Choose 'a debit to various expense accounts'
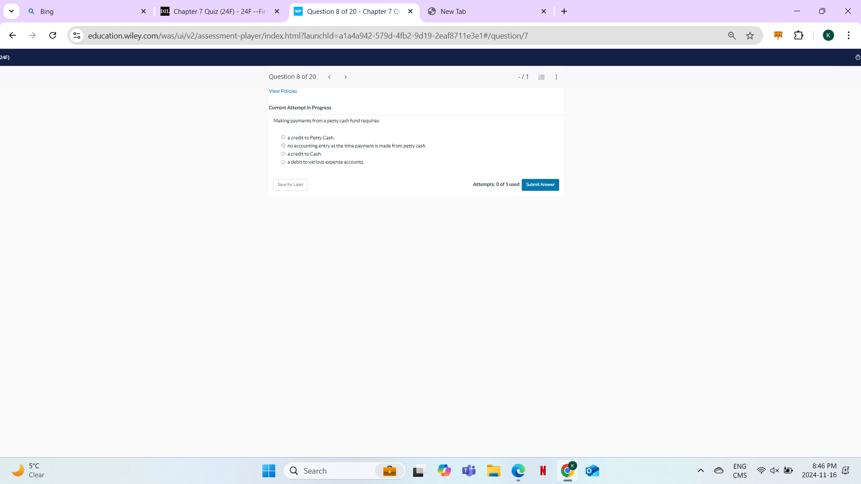 (x=283, y=162)
